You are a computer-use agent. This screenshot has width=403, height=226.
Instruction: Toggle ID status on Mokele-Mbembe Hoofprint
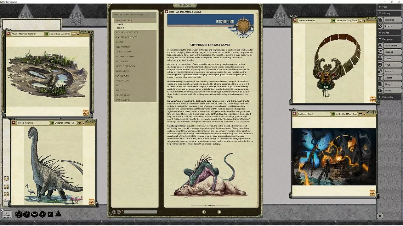click(x=47, y=34)
